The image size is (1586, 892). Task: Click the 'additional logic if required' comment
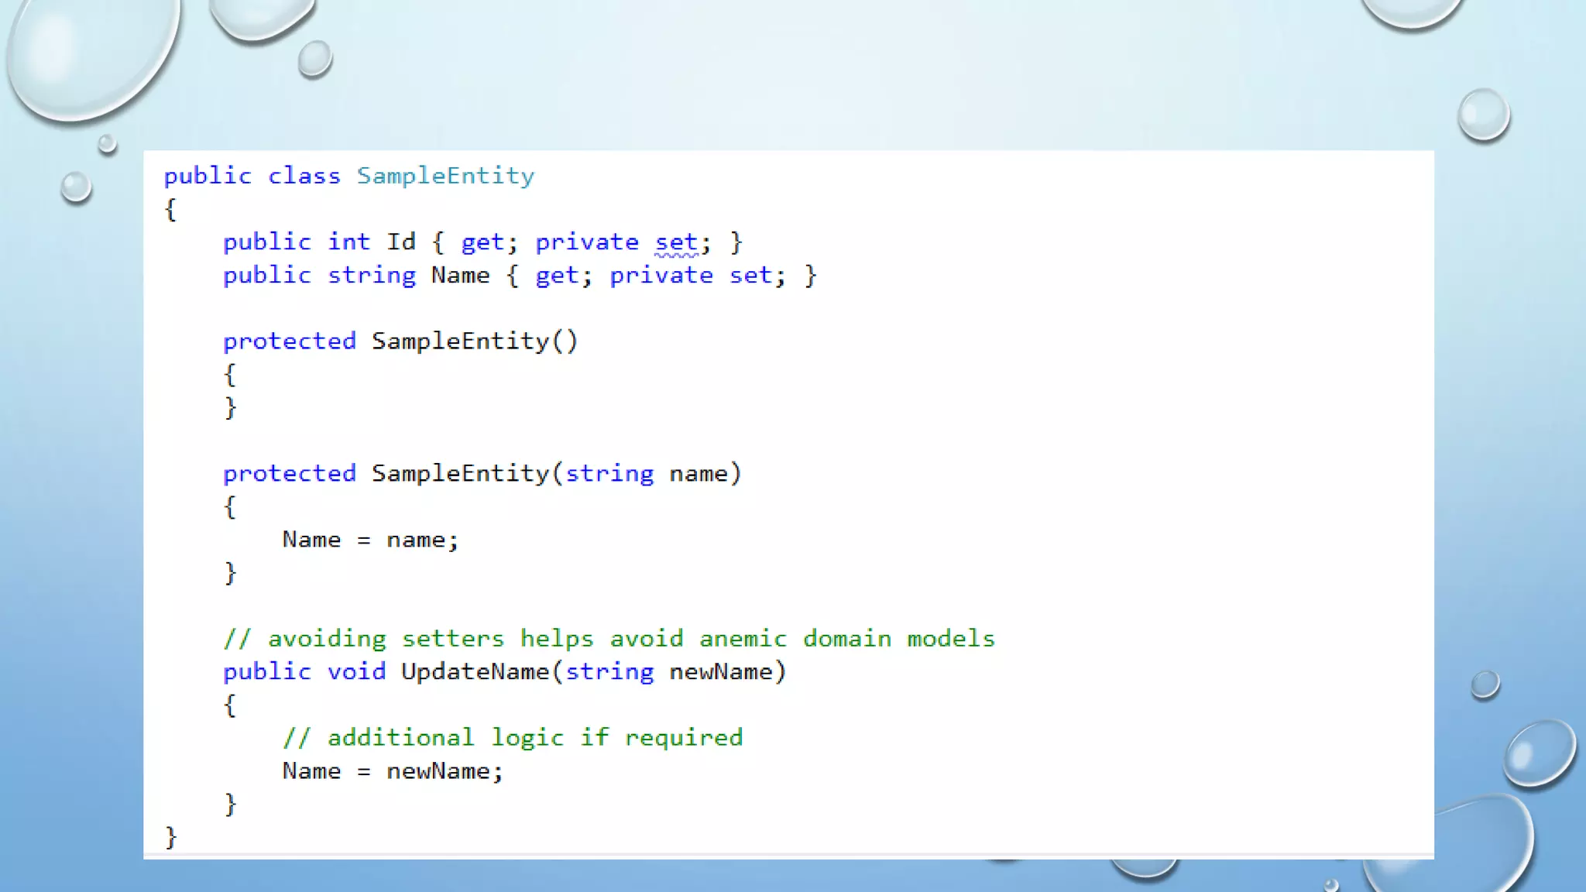tap(512, 738)
